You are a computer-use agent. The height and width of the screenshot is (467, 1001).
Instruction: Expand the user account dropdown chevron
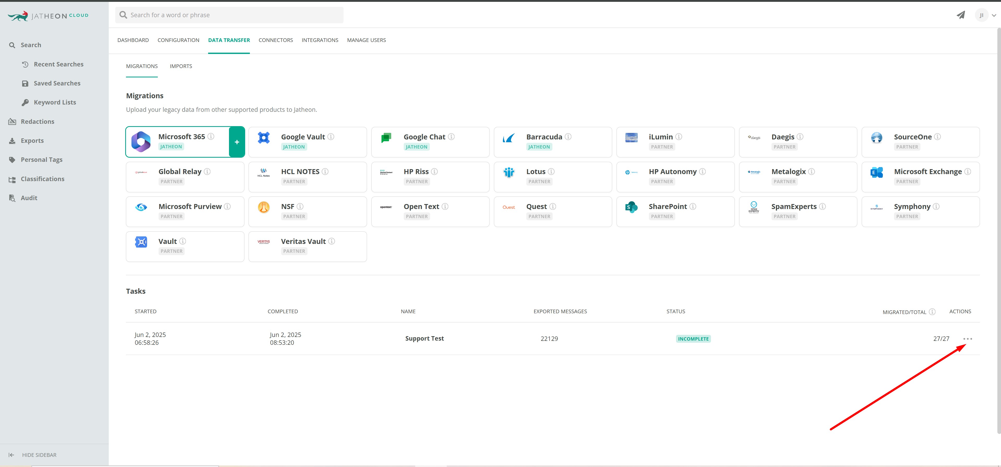click(994, 16)
